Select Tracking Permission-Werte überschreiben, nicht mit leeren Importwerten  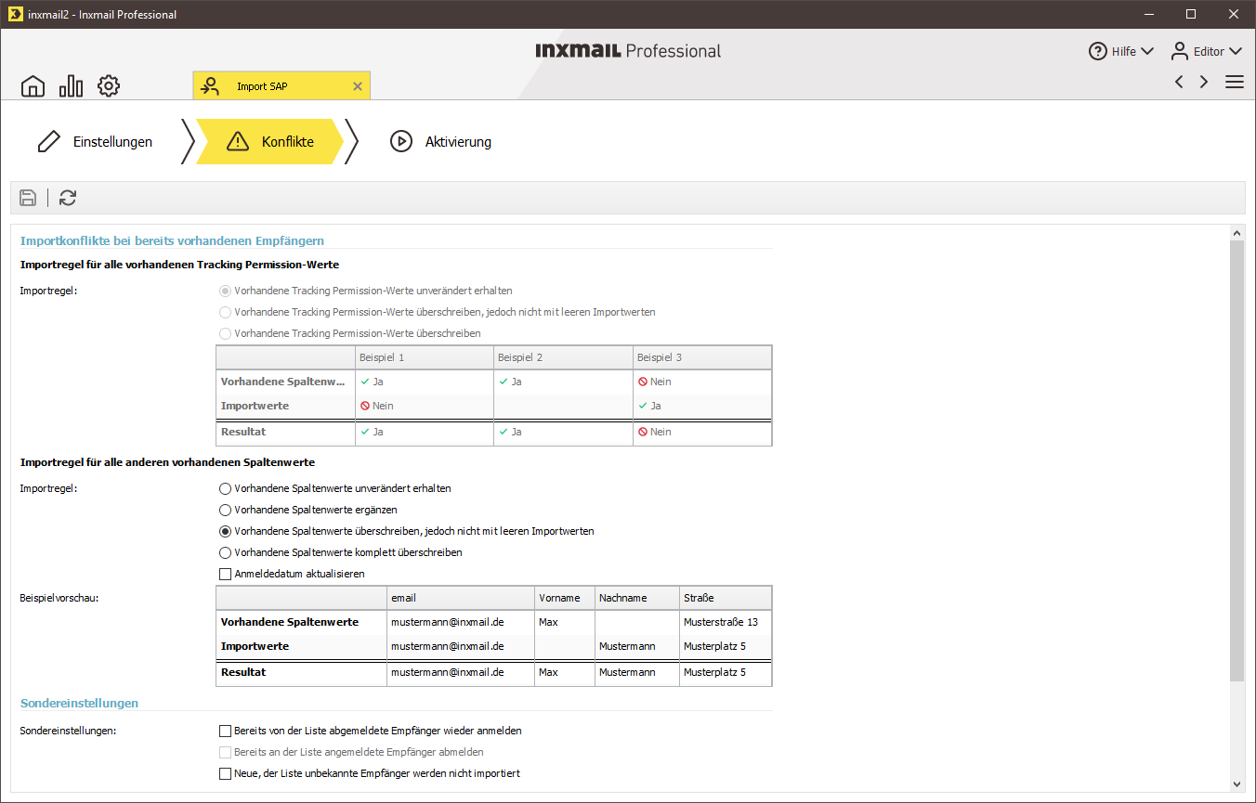225,312
